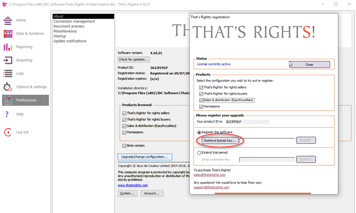Select About in preferences list
The height and width of the screenshot is (213, 356).
(x=83, y=16)
